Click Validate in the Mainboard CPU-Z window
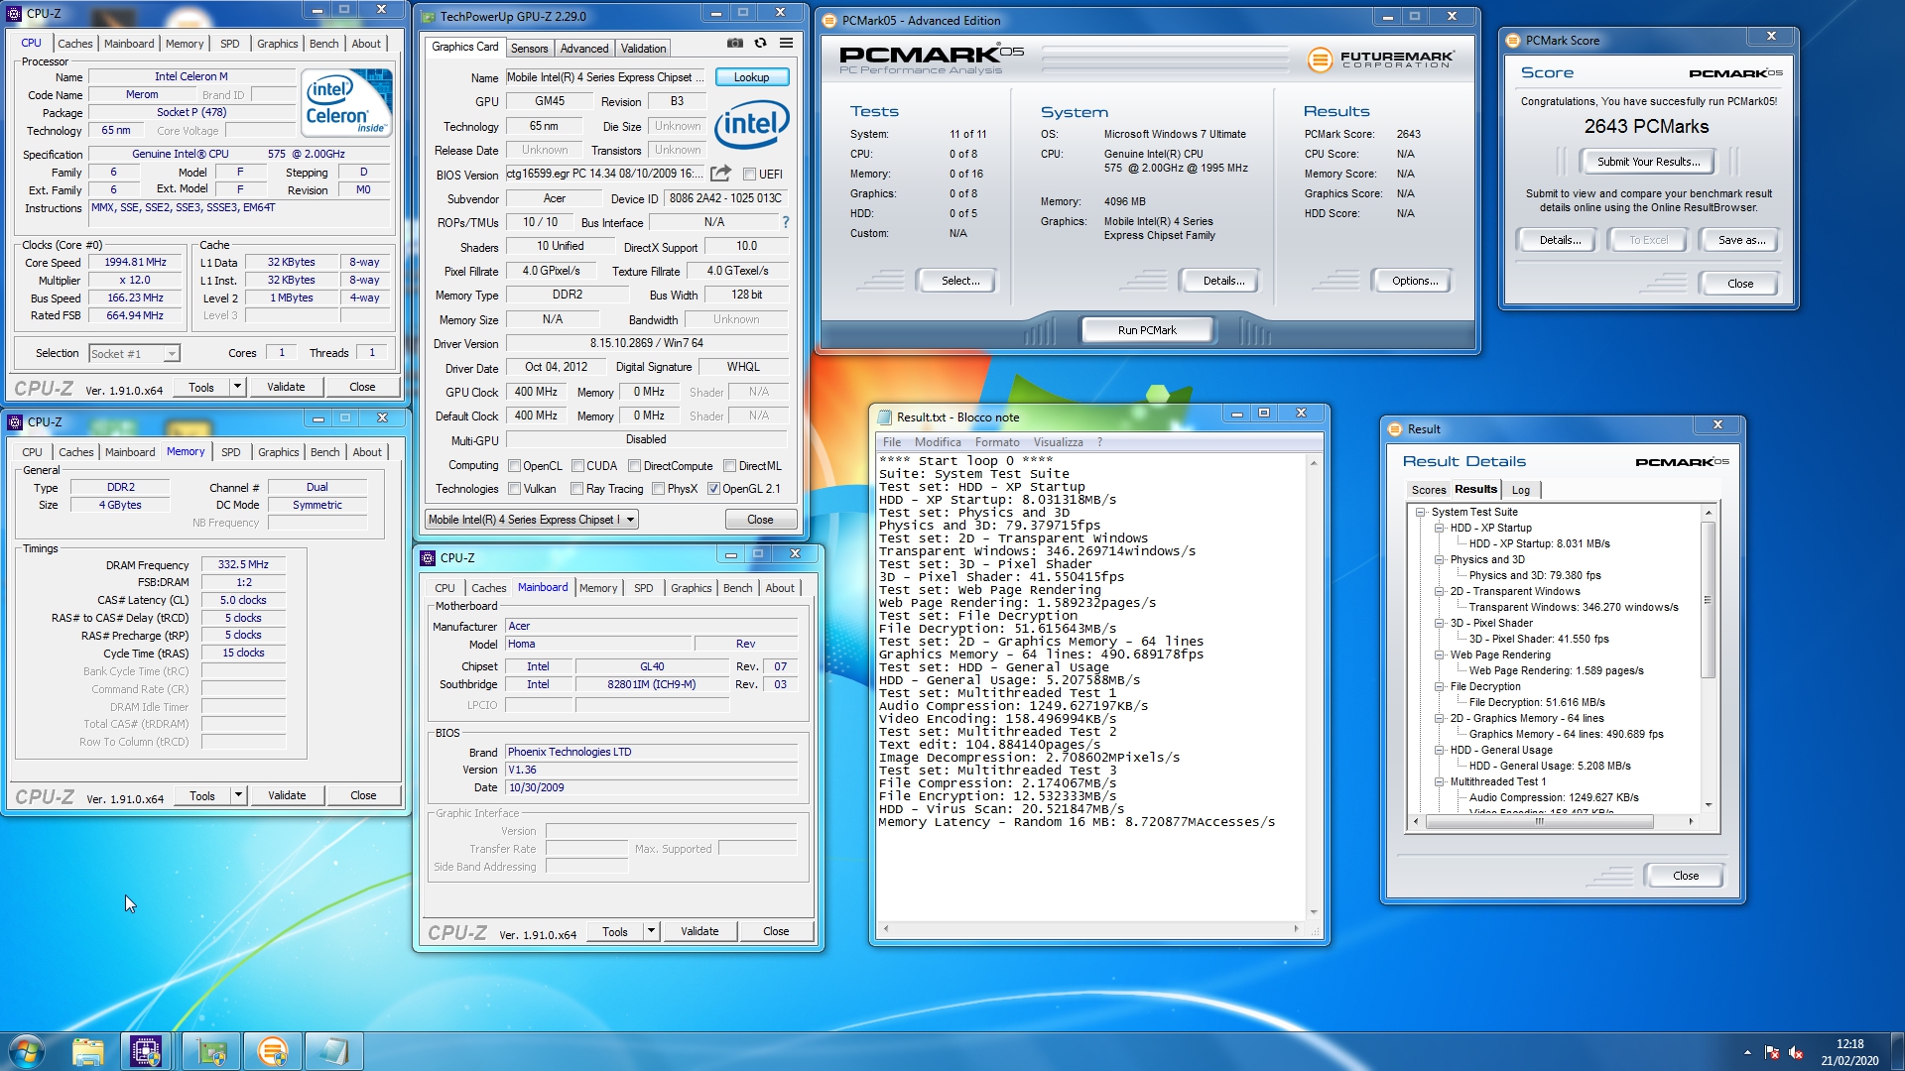1905x1071 pixels. 699,931
